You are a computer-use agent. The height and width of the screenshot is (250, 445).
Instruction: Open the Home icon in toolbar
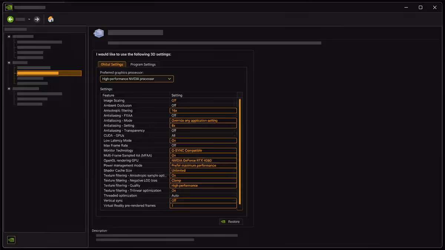tap(51, 19)
